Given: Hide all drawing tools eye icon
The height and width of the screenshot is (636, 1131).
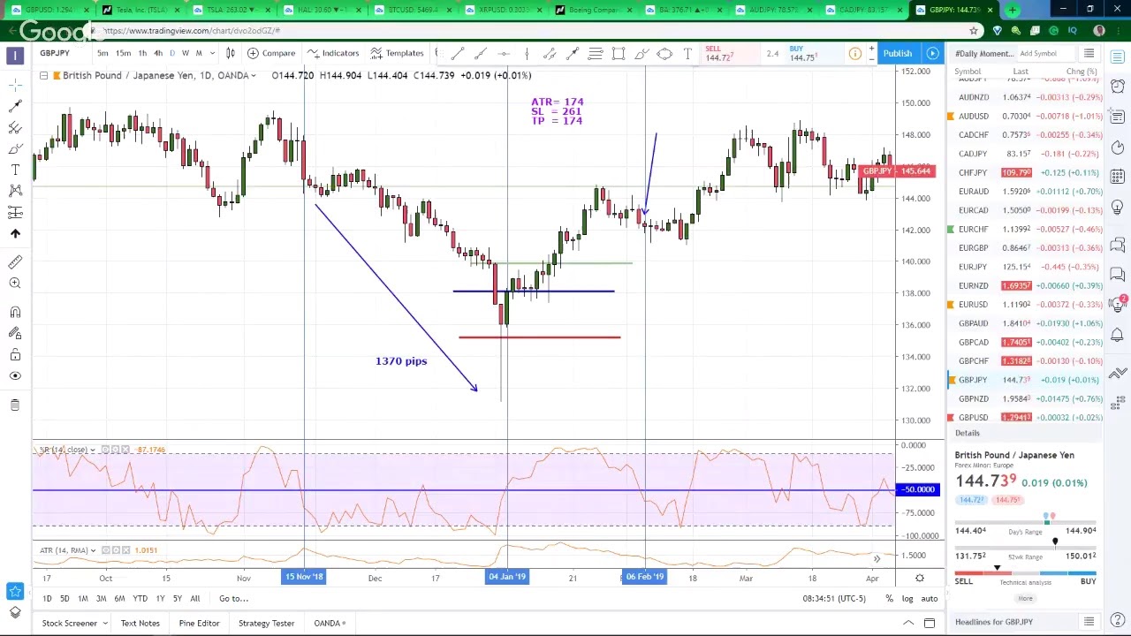Looking at the screenshot, I should 15,375.
